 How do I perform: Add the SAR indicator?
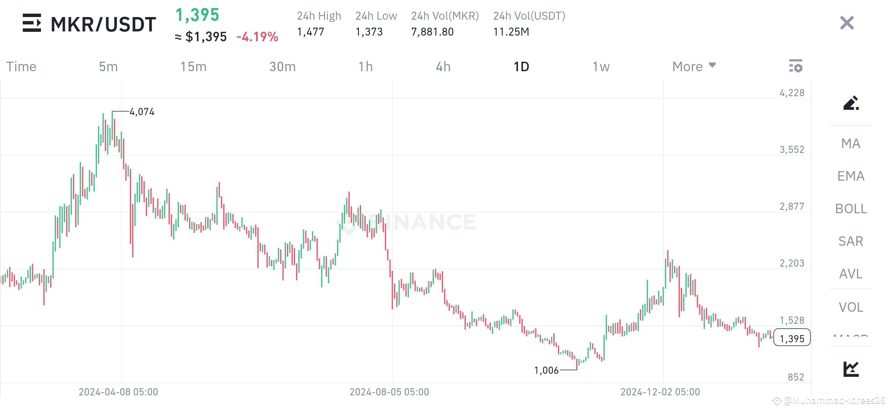(x=850, y=241)
